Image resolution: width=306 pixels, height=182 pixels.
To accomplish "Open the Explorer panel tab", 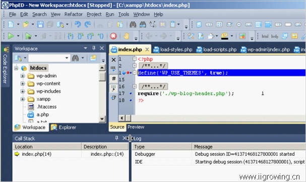I will [64, 128].
